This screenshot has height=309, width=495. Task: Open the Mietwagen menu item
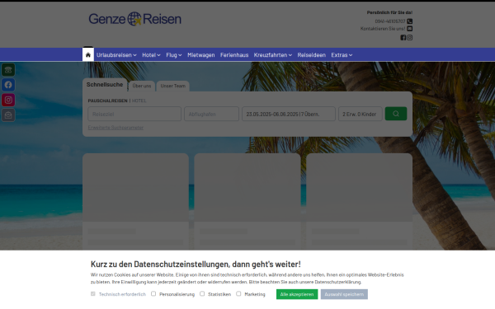click(x=201, y=55)
